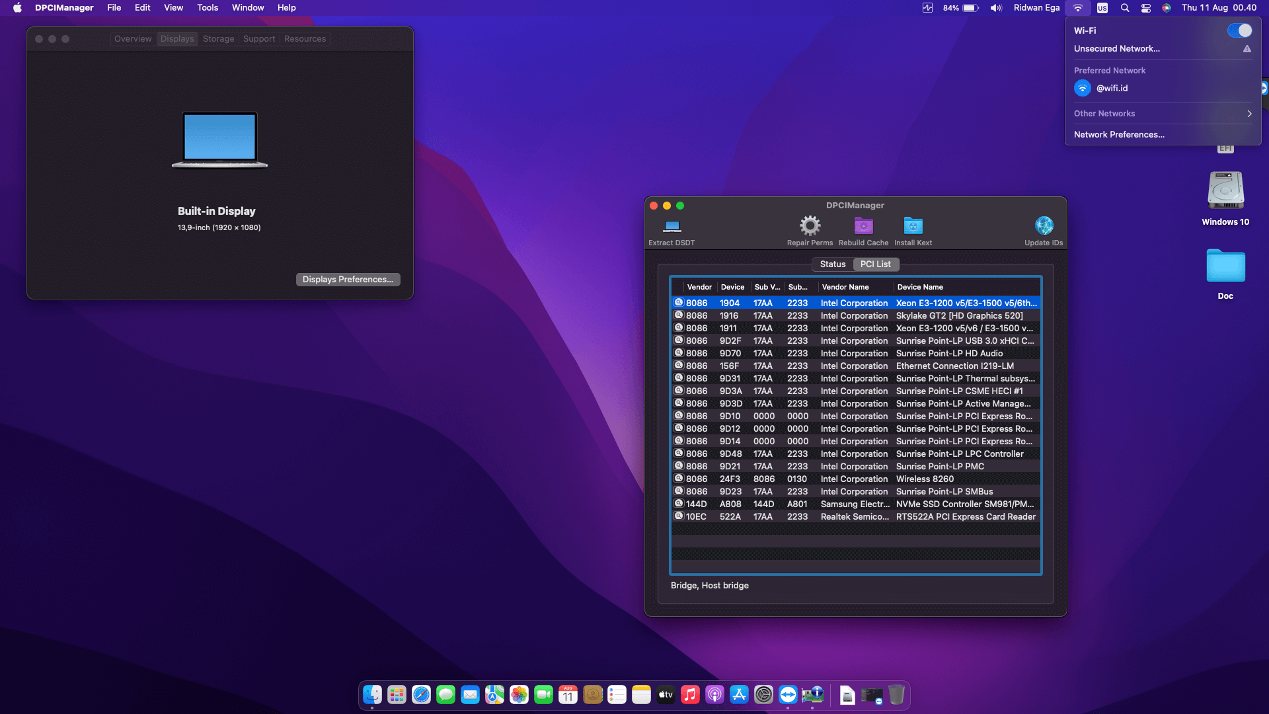Screen dimensions: 1269x714
Task: Open TeamViewer from the Dock
Action: pyautogui.click(x=788, y=695)
